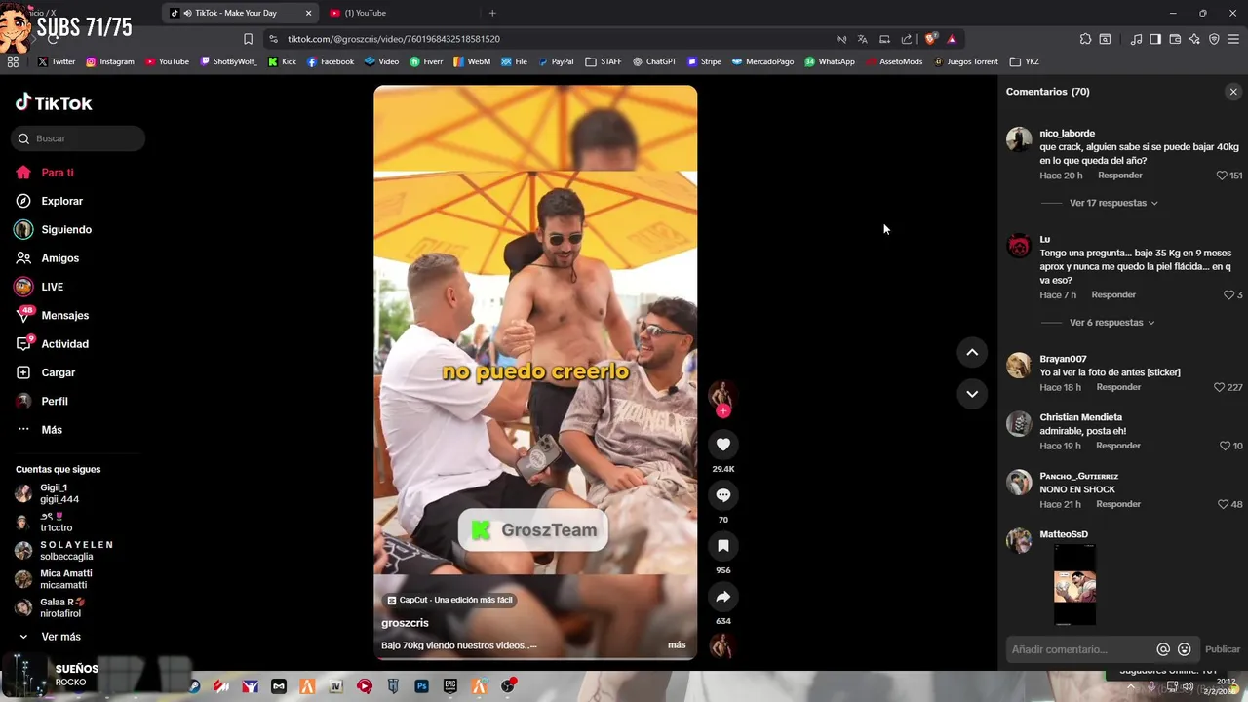Screen dimensions: 1248x702
Task: Open a new browser tab
Action: click(x=492, y=13)
